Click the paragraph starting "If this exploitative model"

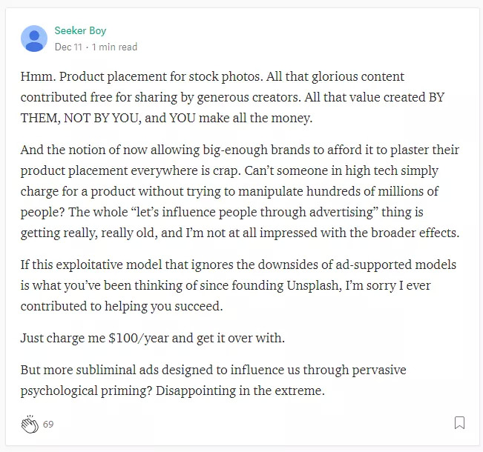coord(238,285)
